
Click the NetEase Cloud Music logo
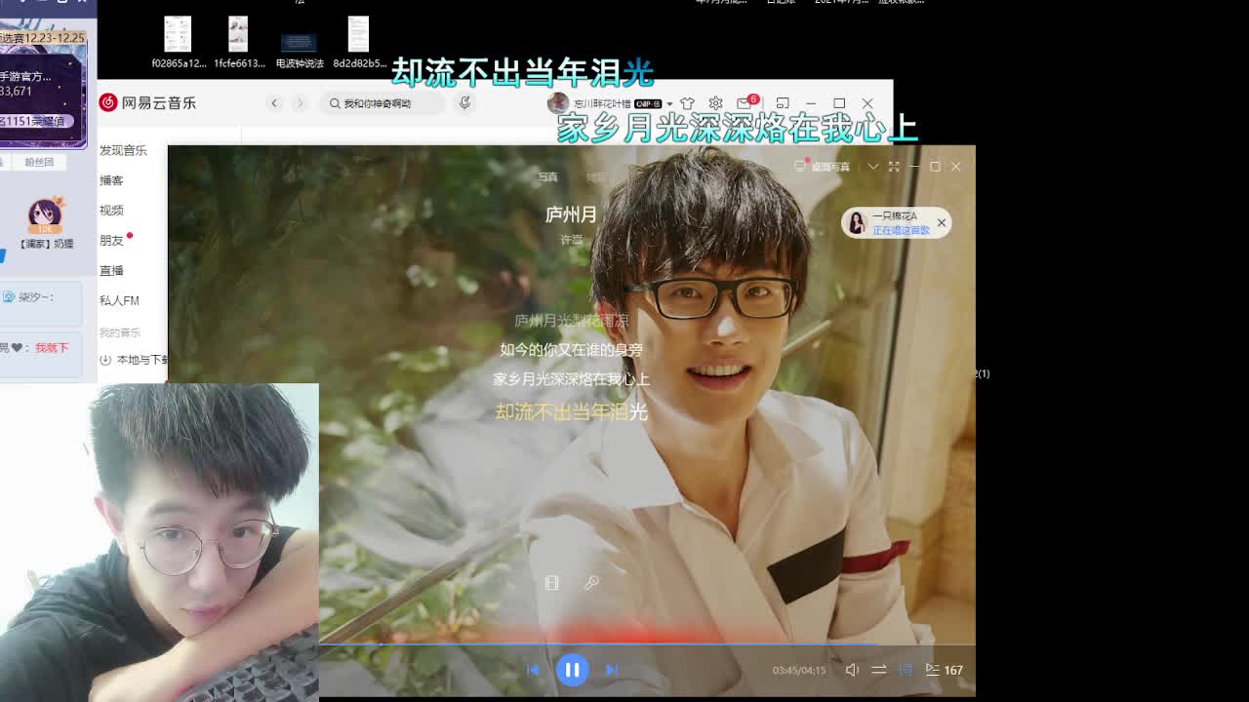pyautogui.click(x=147, y=102)
